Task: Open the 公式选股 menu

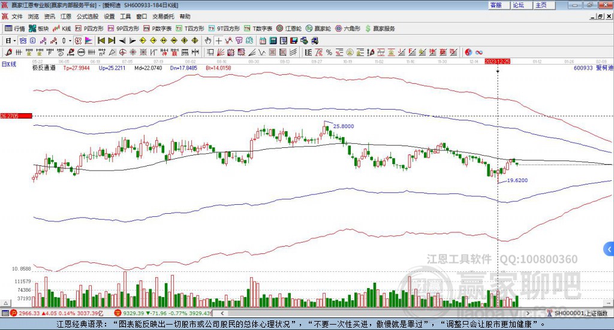Action: pyautogui.click(x=88, y=16)
